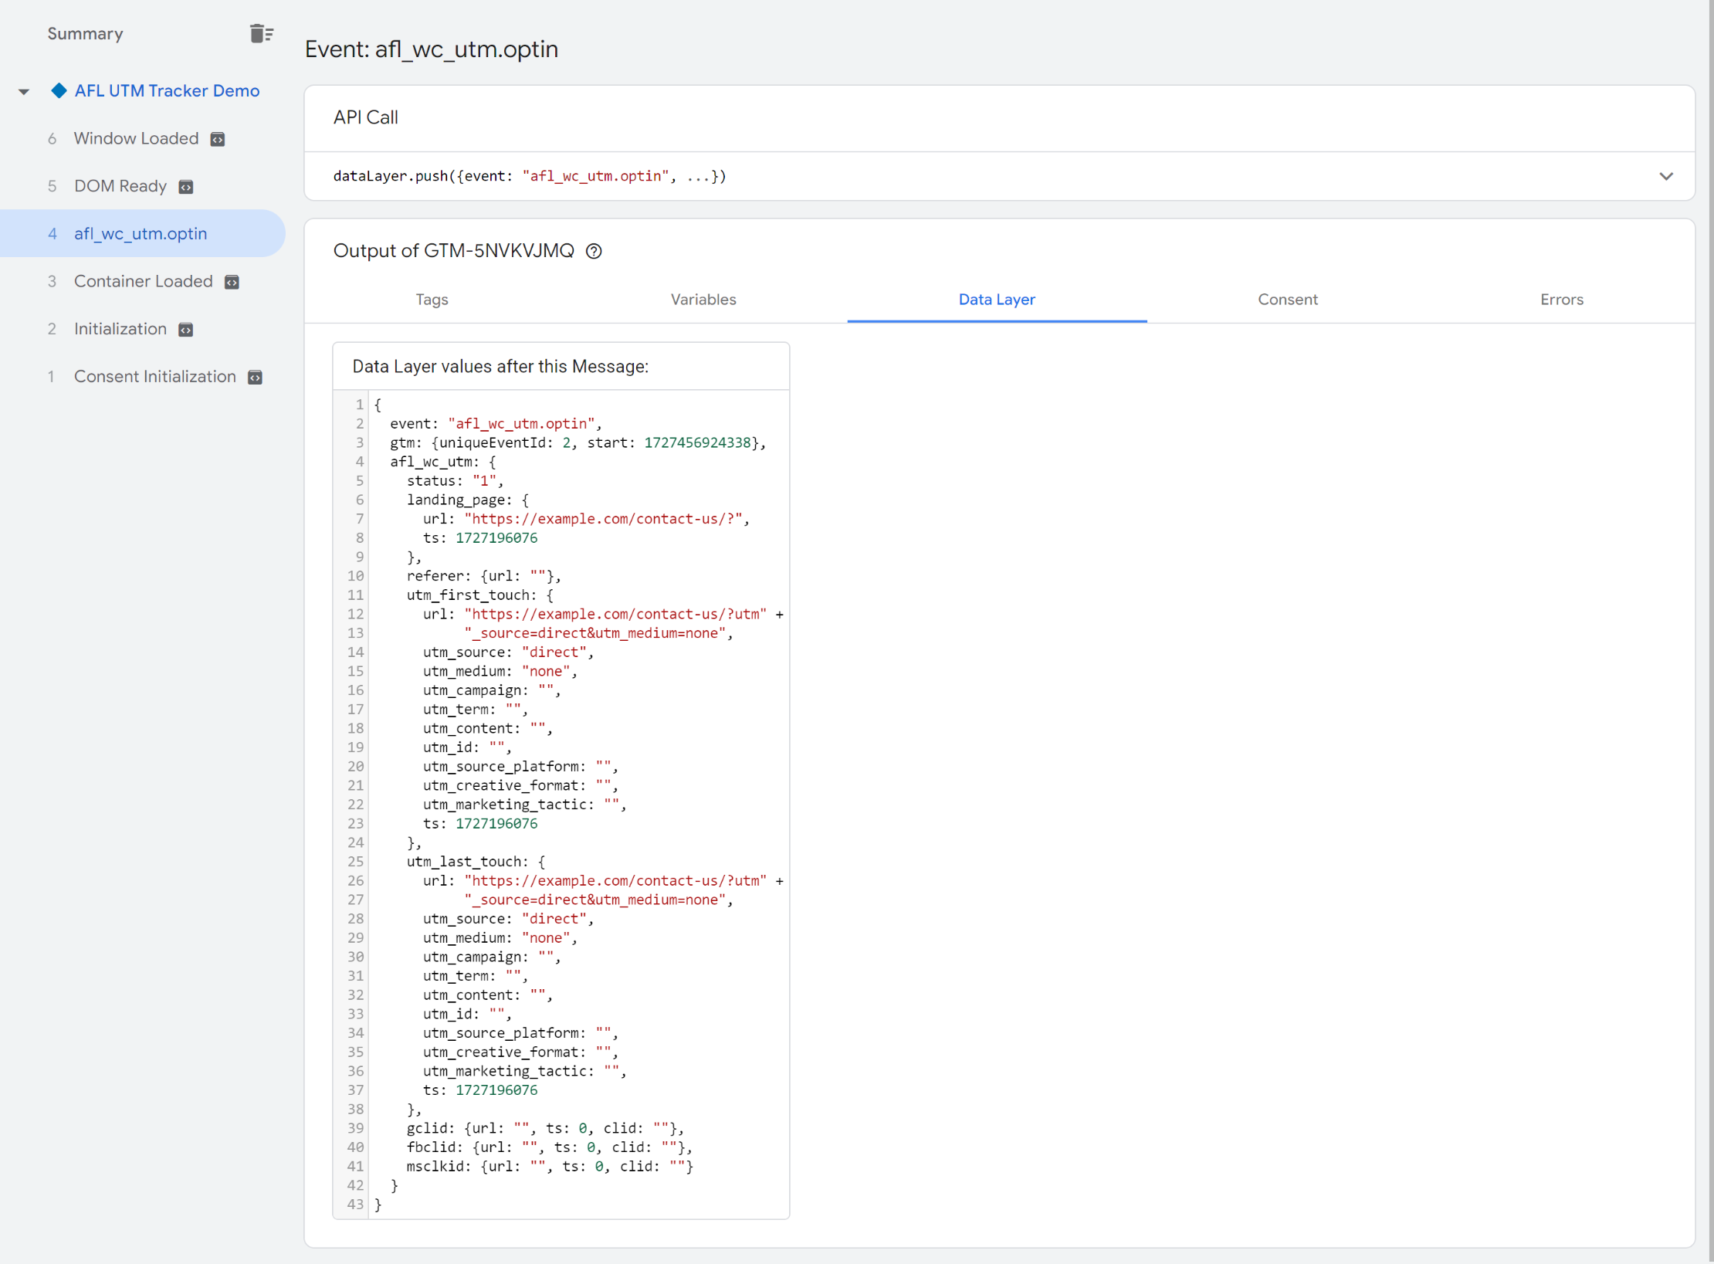Switch to the Variables tab
The height and width of the screenshot is (1264, 1714).
[x=703, y=300]
